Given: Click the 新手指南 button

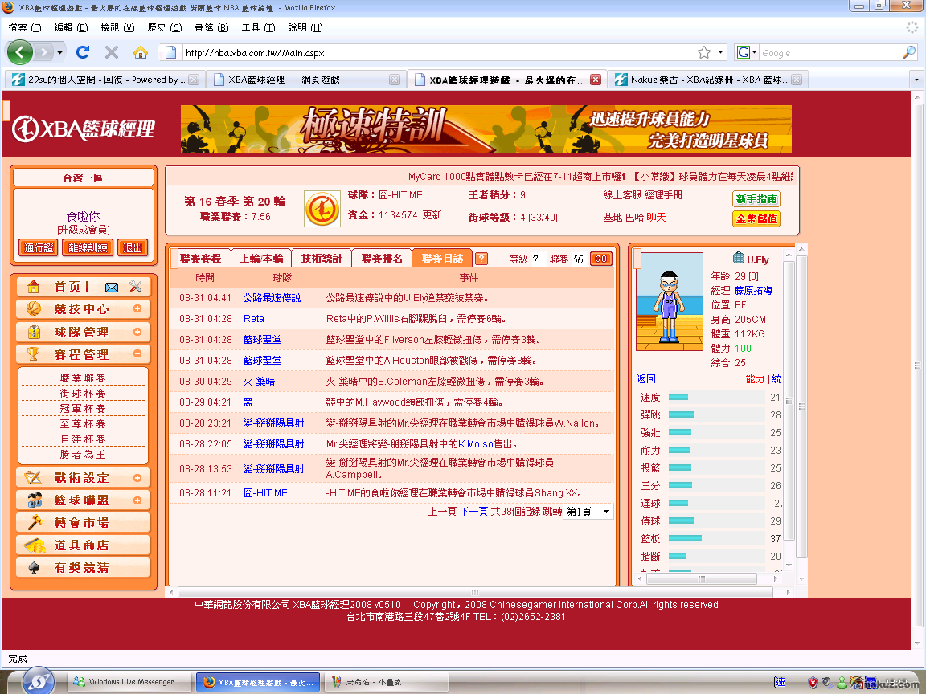Looking at the screenshot, I should tap(756, 199).
